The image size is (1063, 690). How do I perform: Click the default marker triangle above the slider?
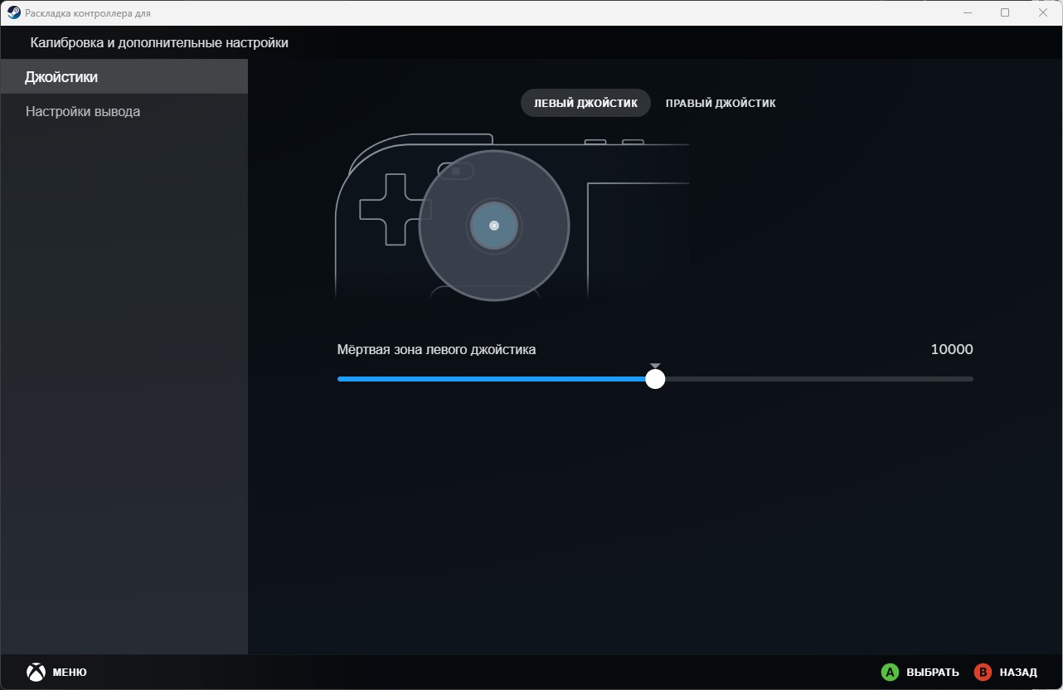coord(655,366)
